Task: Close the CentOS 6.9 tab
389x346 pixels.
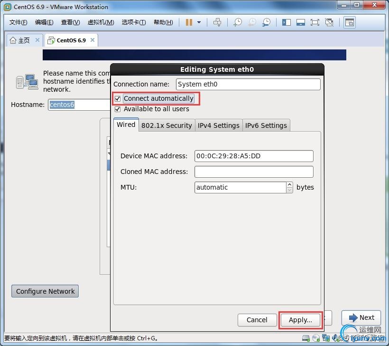Action: (x=93, y=40)
